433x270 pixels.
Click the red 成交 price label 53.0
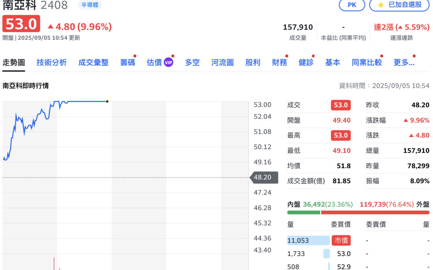tap(340, 105)
